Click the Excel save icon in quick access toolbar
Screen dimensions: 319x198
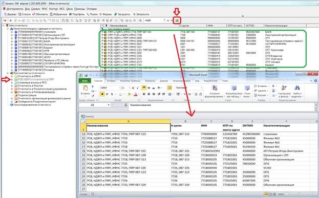[86, 75]
